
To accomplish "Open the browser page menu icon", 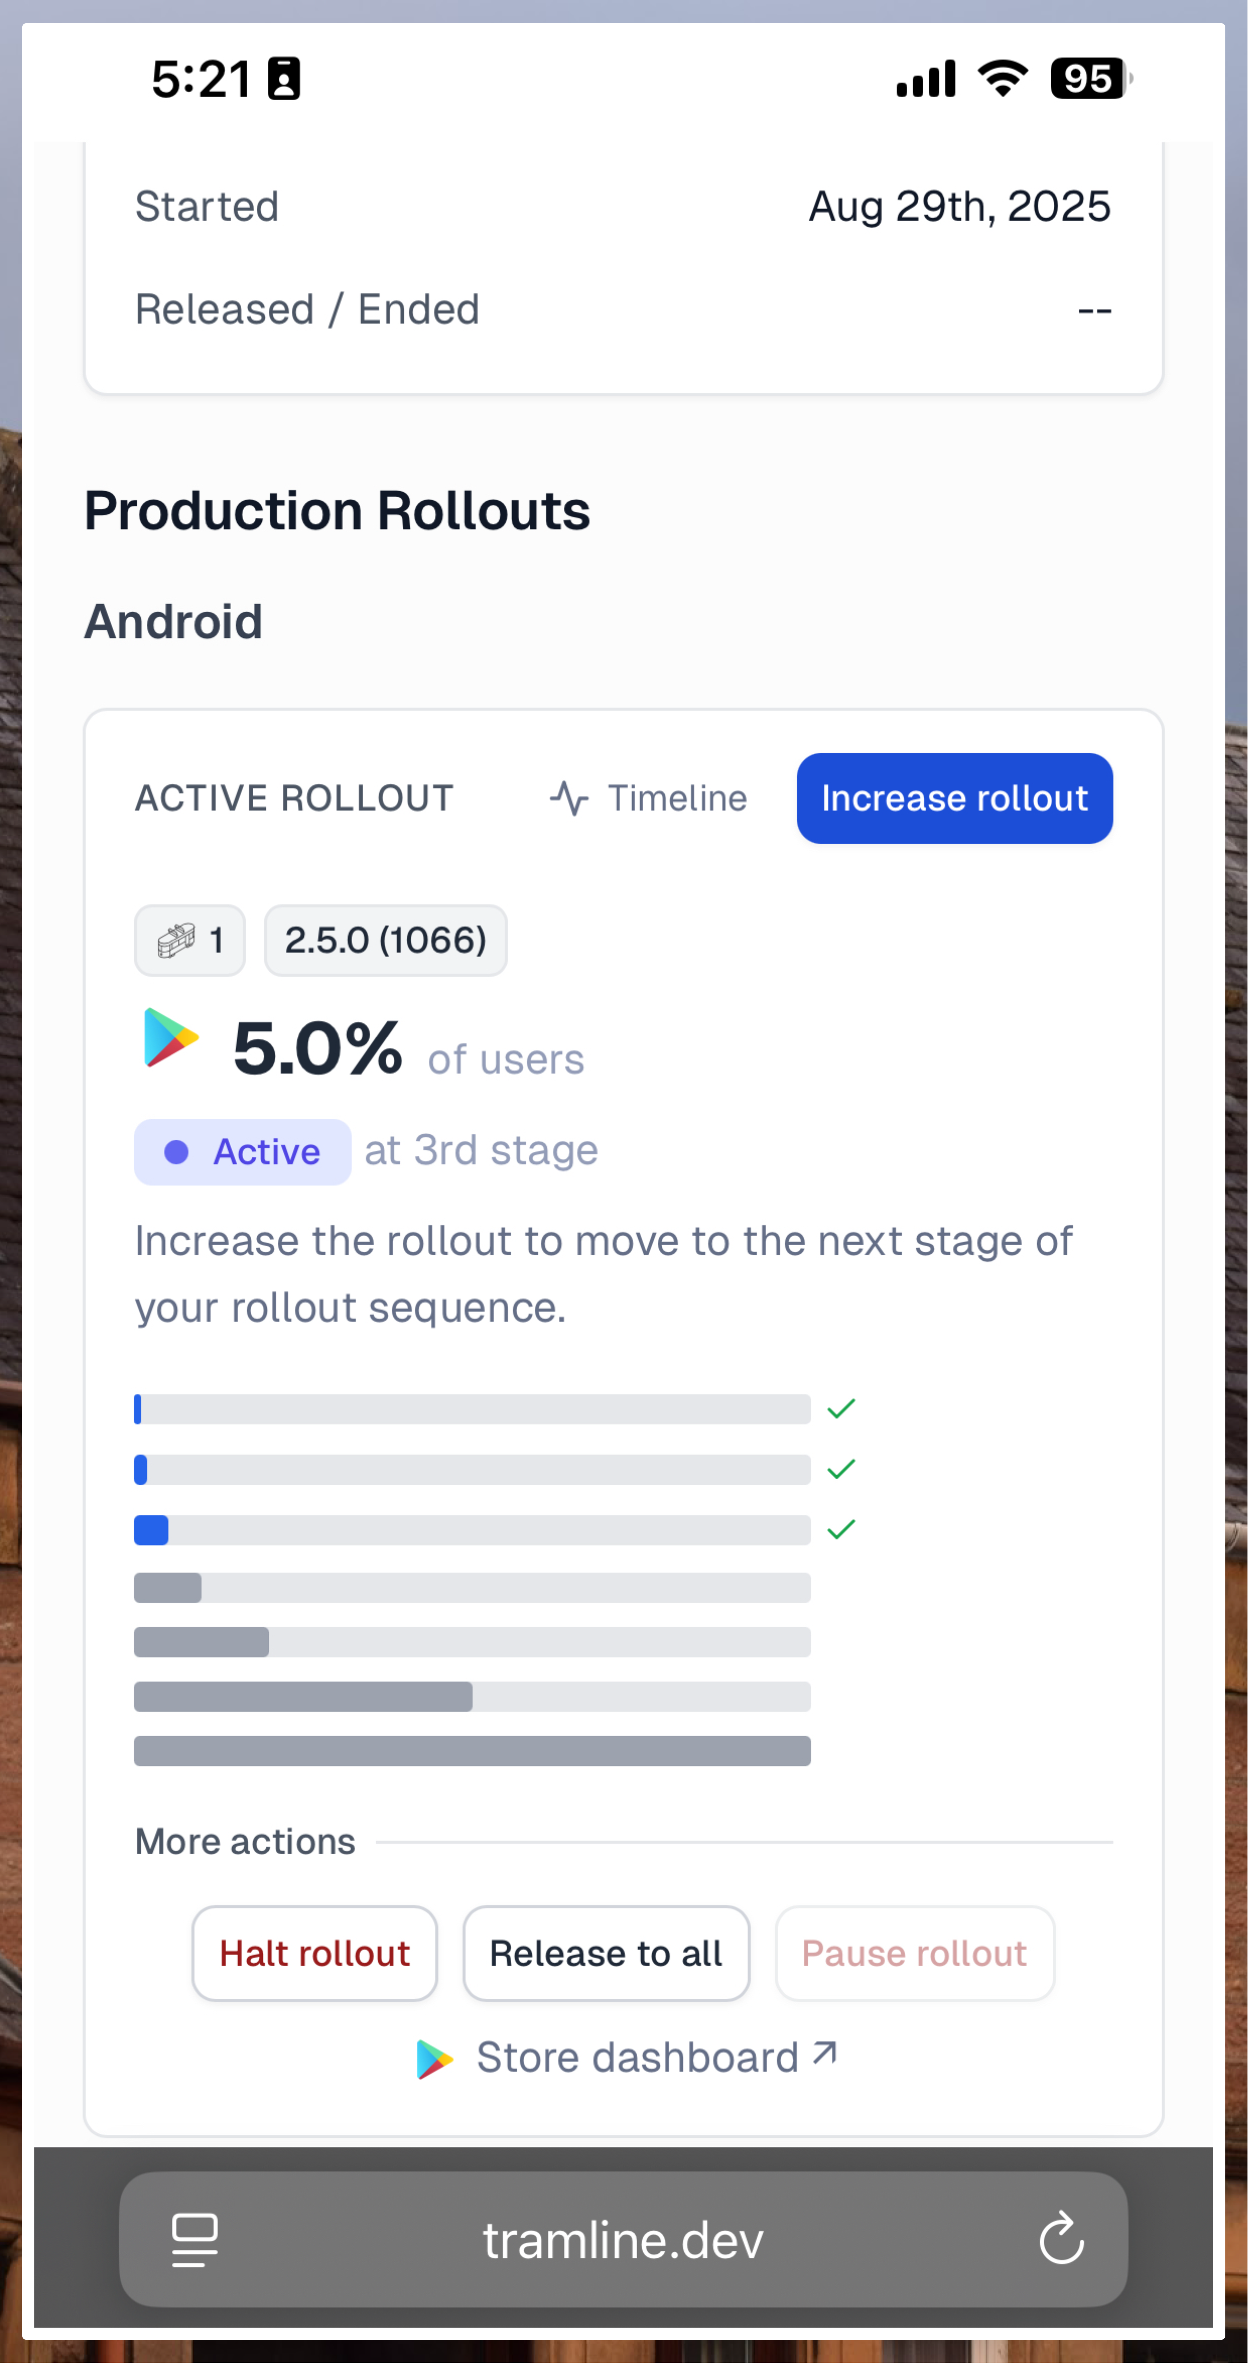I will pos(195,2241).
